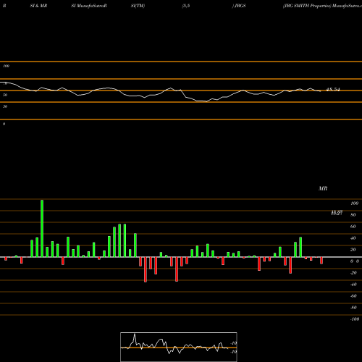The image size is (362, 362).
Task: Click the 30 label on RSI axis
Action: click(x=5, y=106)
